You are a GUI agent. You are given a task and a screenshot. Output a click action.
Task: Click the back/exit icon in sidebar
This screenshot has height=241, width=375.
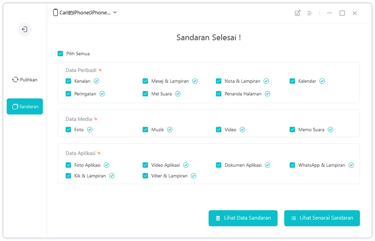25,29
